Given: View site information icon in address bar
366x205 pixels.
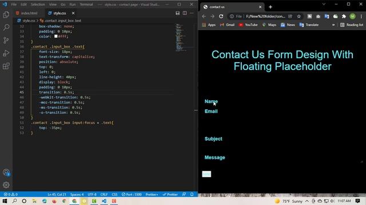Looking at the screenshot, I should [232, 17].
